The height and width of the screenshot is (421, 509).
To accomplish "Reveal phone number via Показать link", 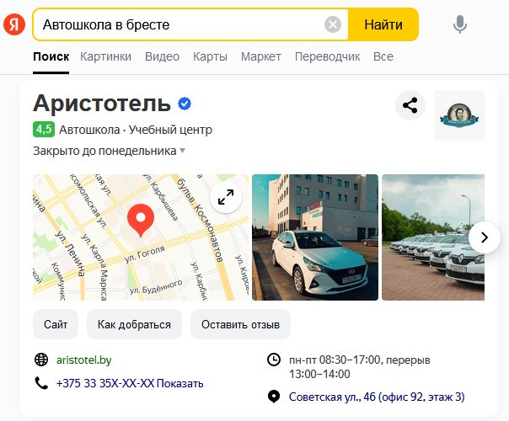I will (179, 383).
